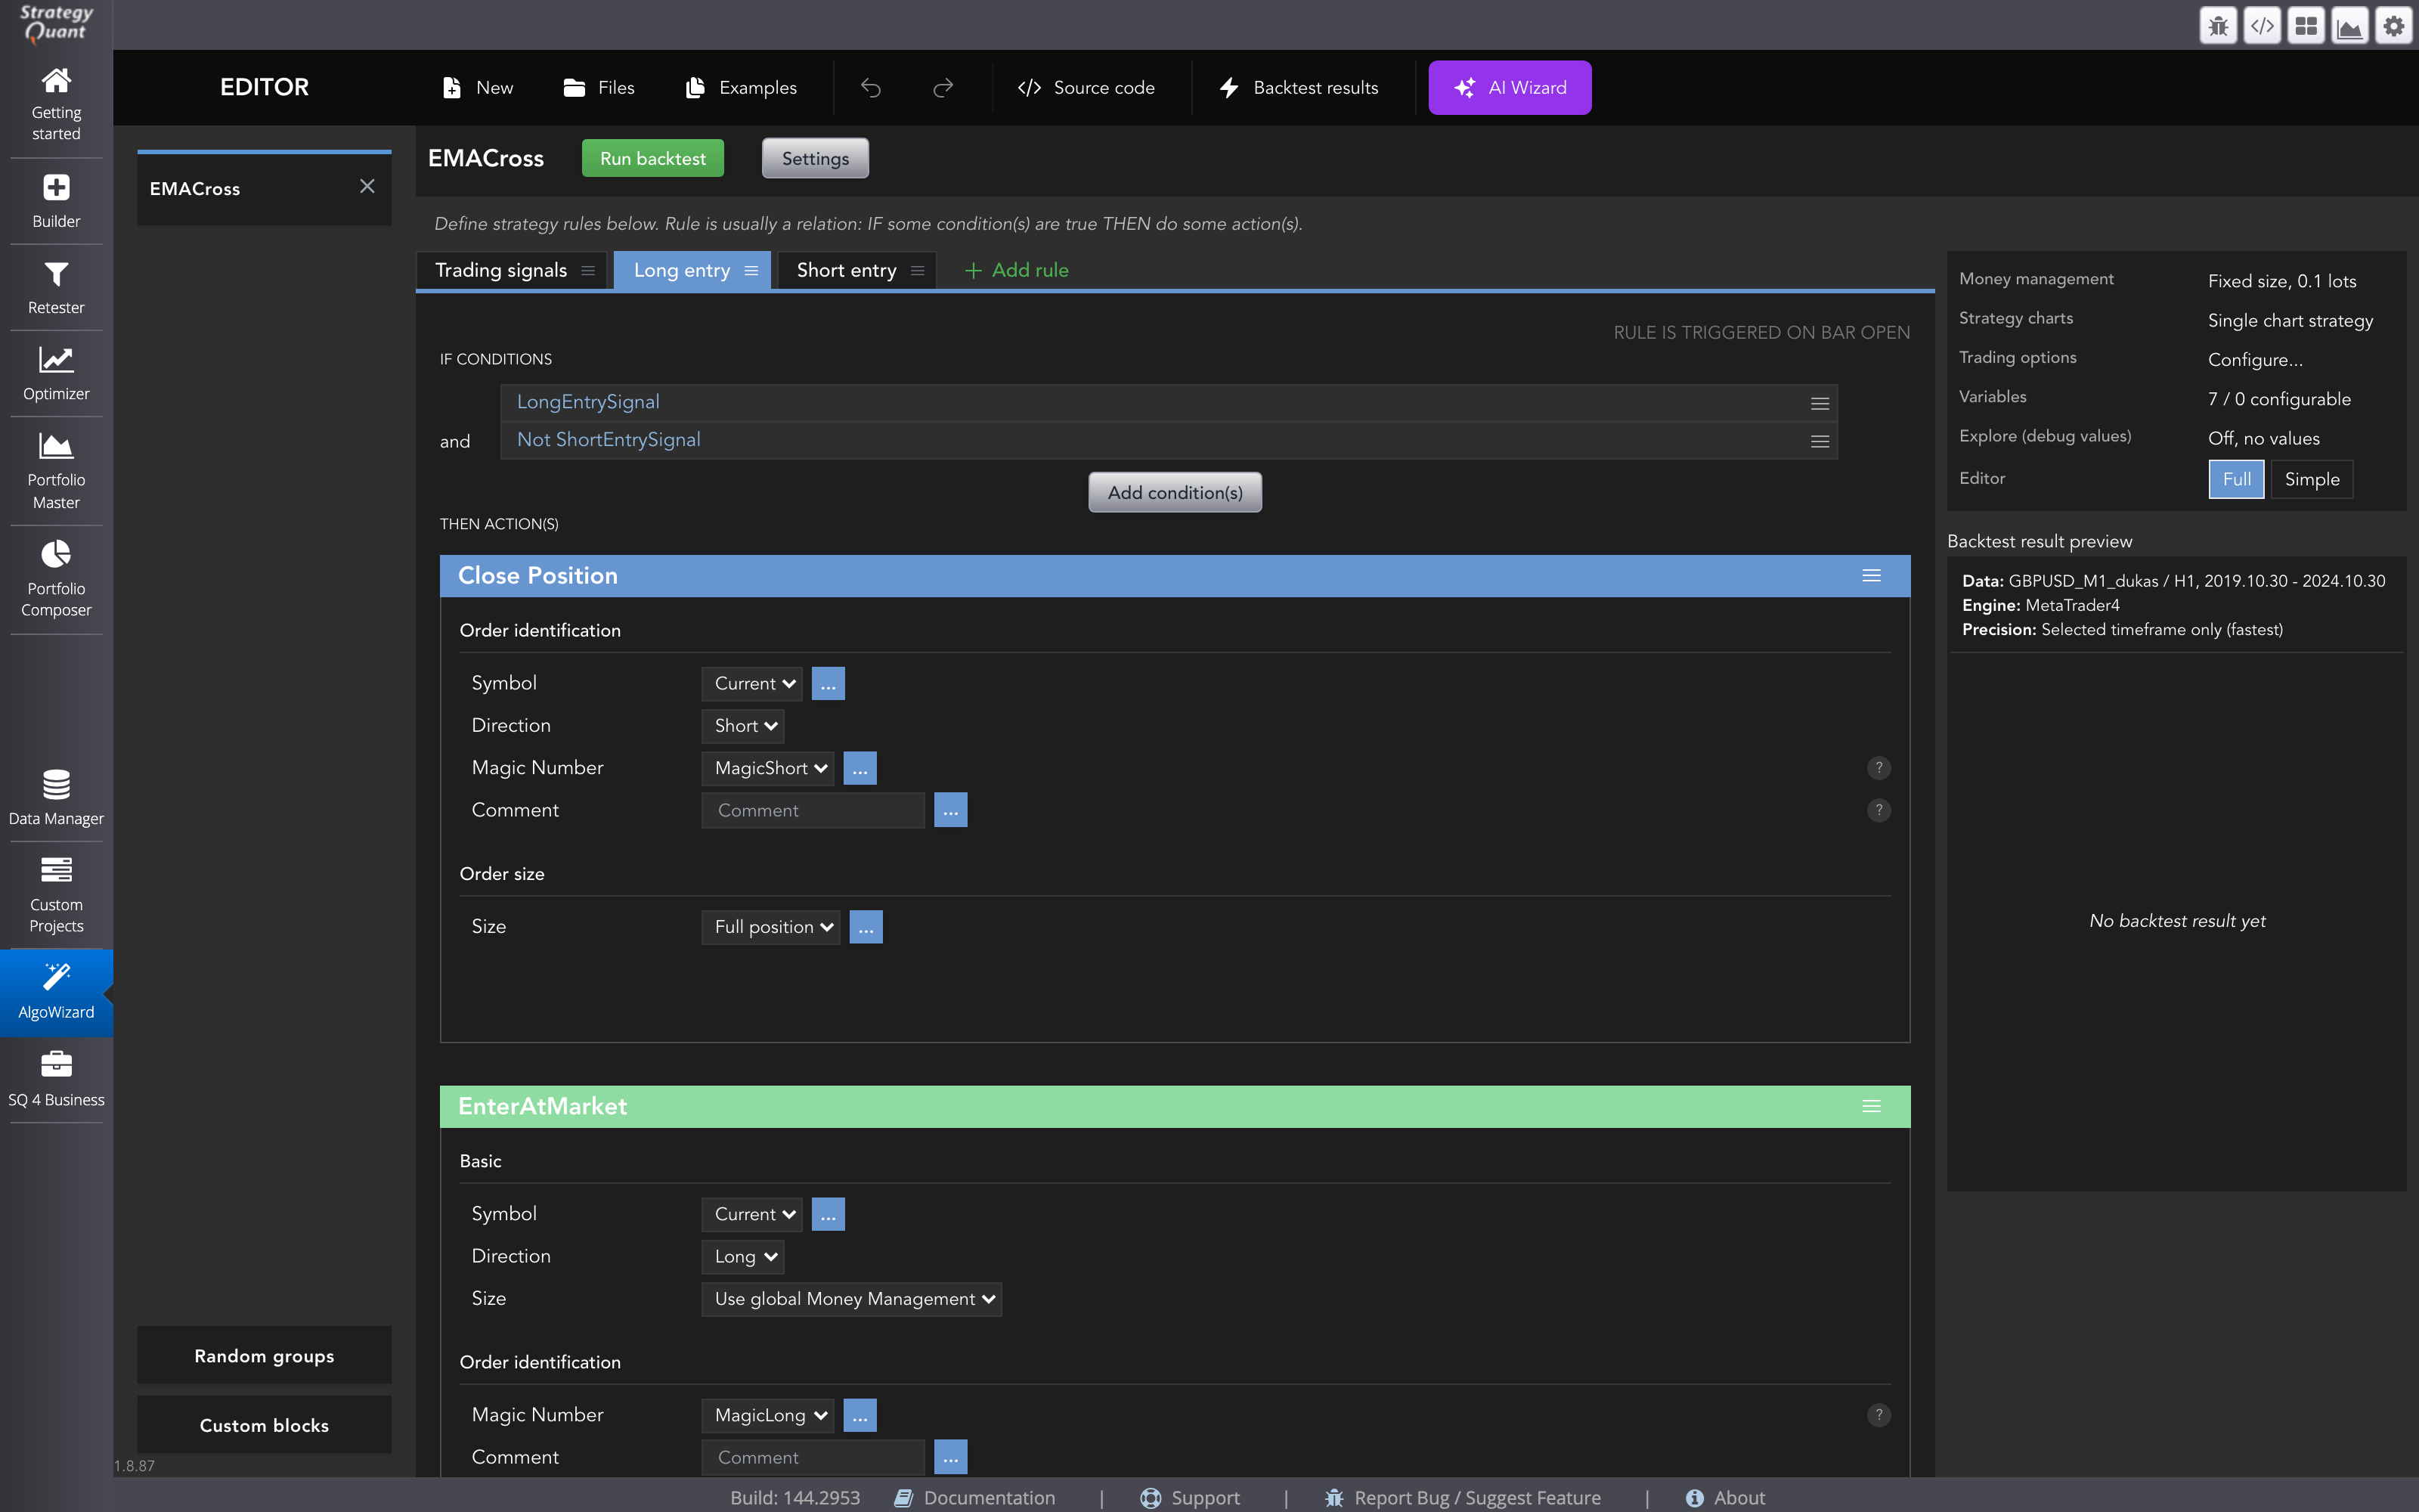Open Close Position block menu icon
This screenshot has height=1512, width=2419.
point(1871,575)
